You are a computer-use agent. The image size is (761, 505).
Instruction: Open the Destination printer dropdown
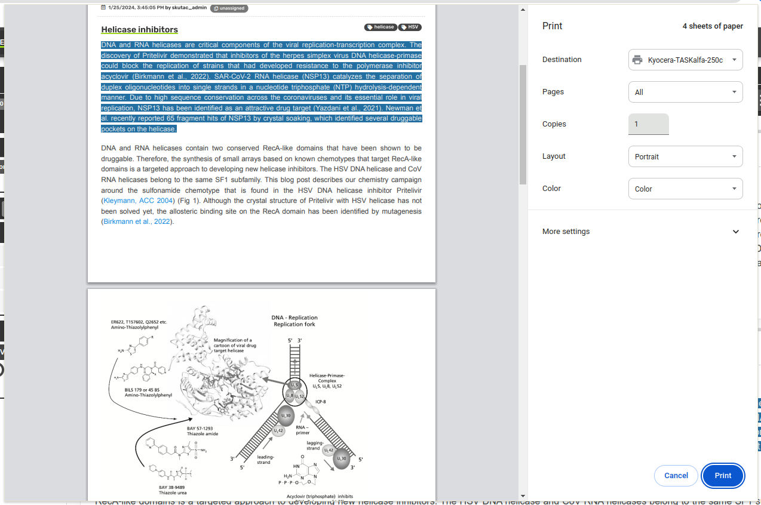click(685, 60)
